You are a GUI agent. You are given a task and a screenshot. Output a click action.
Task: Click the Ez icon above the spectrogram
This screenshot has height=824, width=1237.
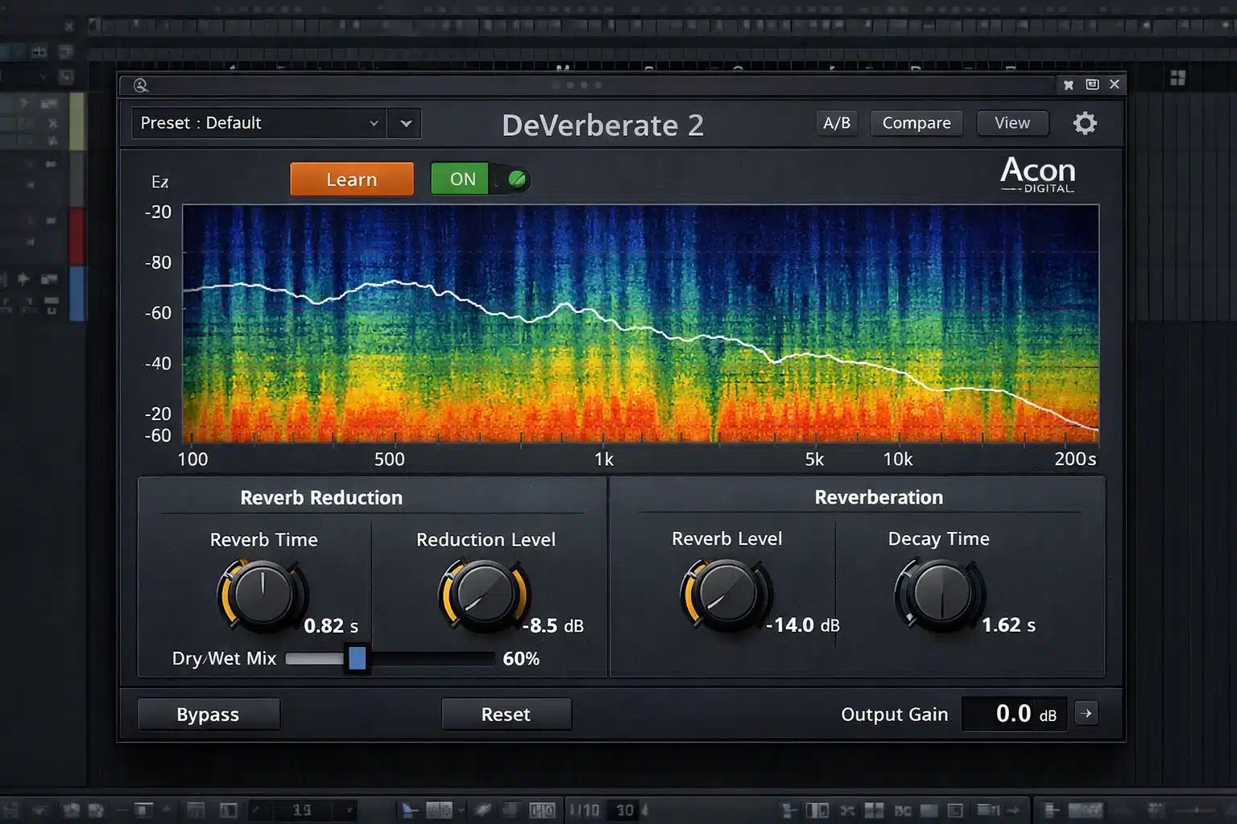click(159, 180)
